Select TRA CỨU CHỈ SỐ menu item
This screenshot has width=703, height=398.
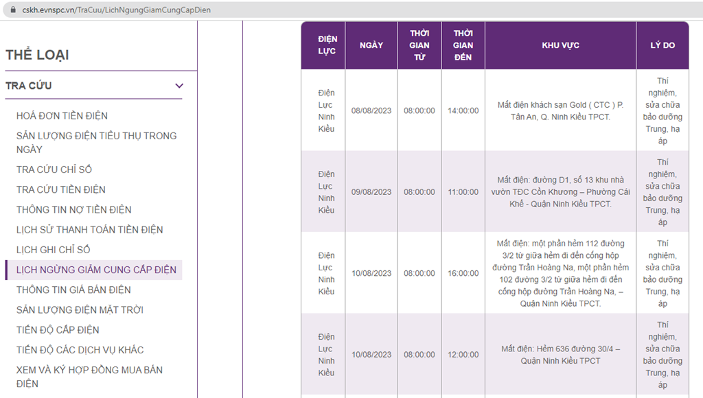pyautogui.click(x=54, y=169)
